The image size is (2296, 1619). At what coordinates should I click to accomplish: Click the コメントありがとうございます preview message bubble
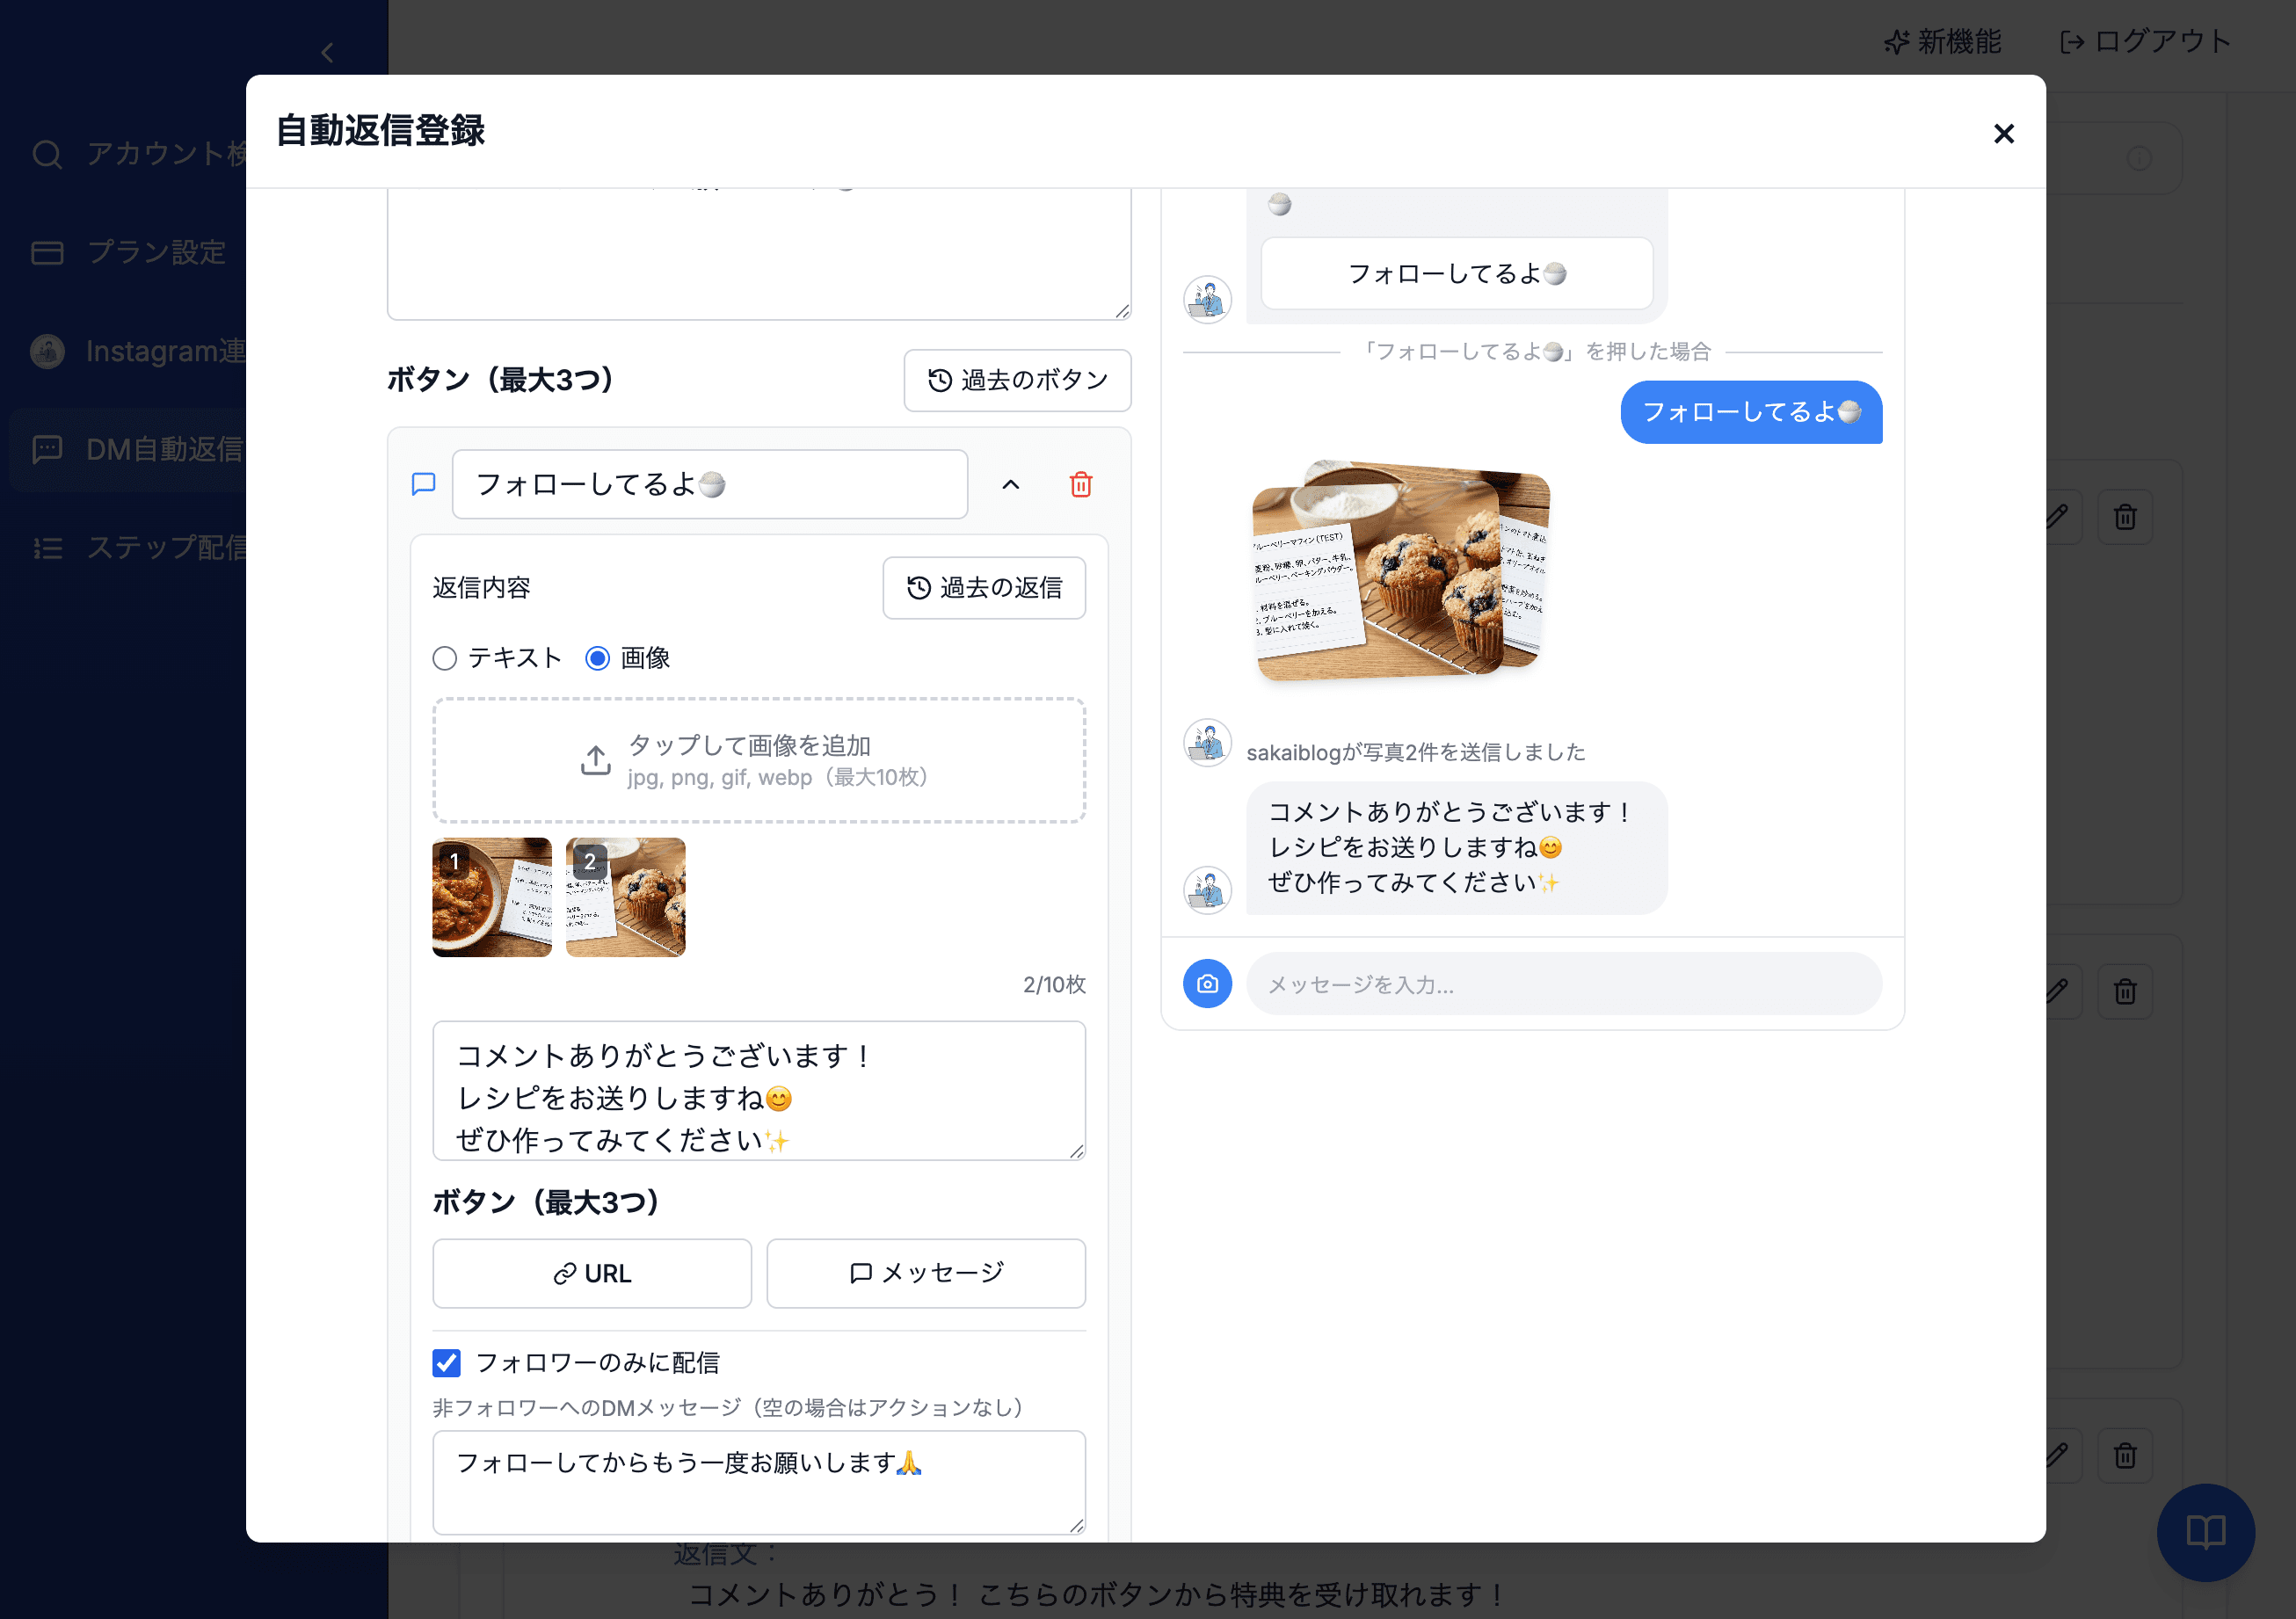pyautogui.click(x=1456, y=848)
